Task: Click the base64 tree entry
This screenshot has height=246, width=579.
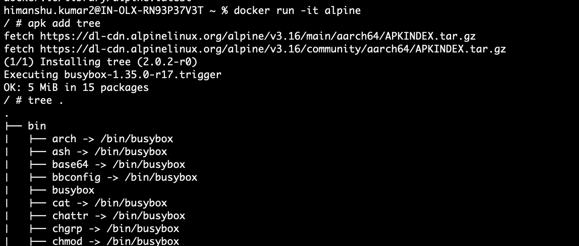Action: tap(118, 165)
